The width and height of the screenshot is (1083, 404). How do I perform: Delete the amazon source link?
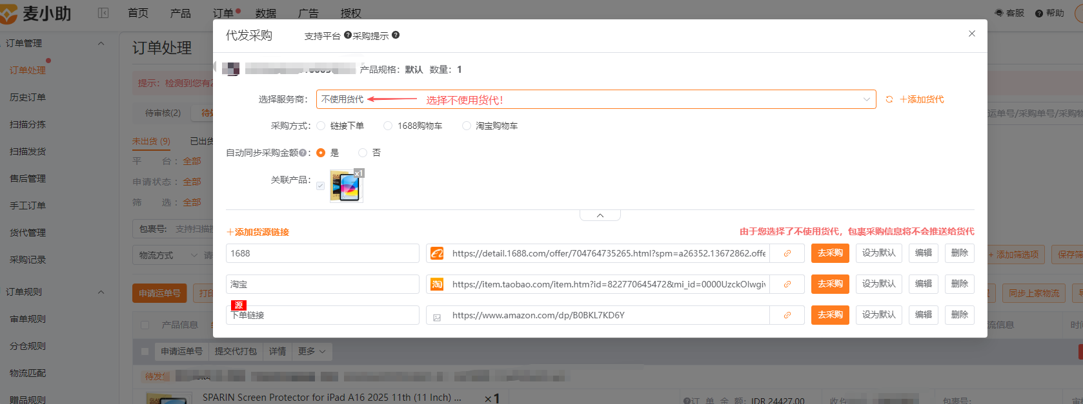point(960,315)
